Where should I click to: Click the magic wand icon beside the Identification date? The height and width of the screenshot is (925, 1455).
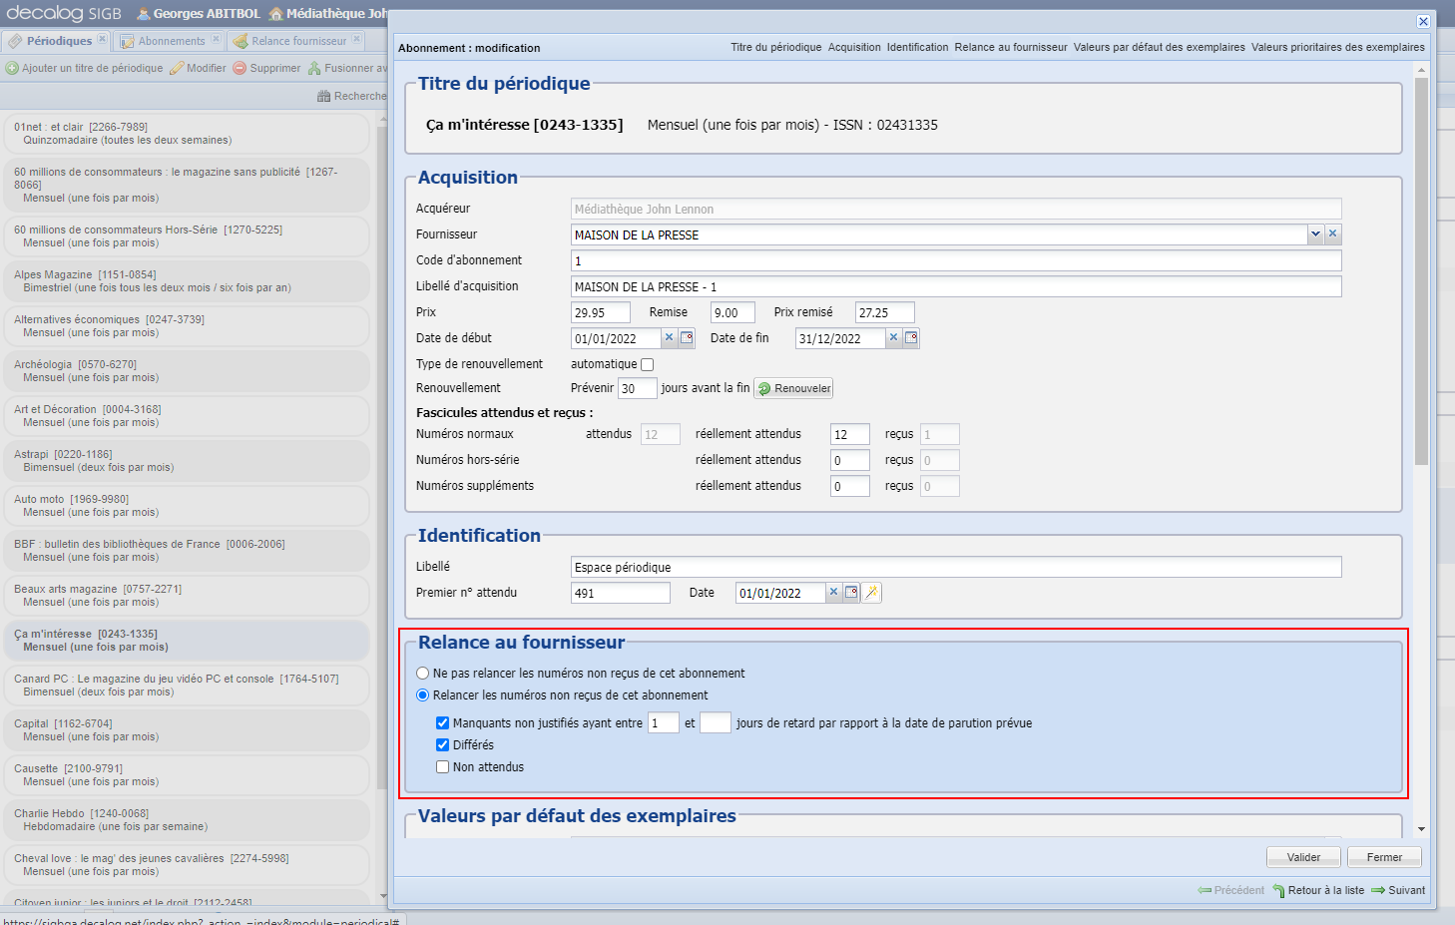coord(871,593)
